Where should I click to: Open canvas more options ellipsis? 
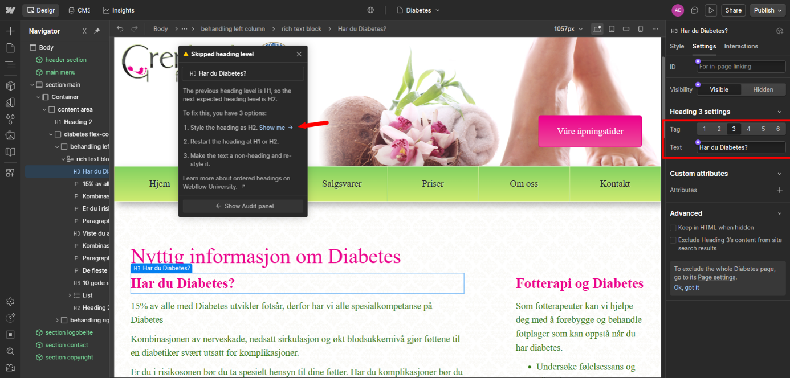pyautogui.click(x=655, y=28)
